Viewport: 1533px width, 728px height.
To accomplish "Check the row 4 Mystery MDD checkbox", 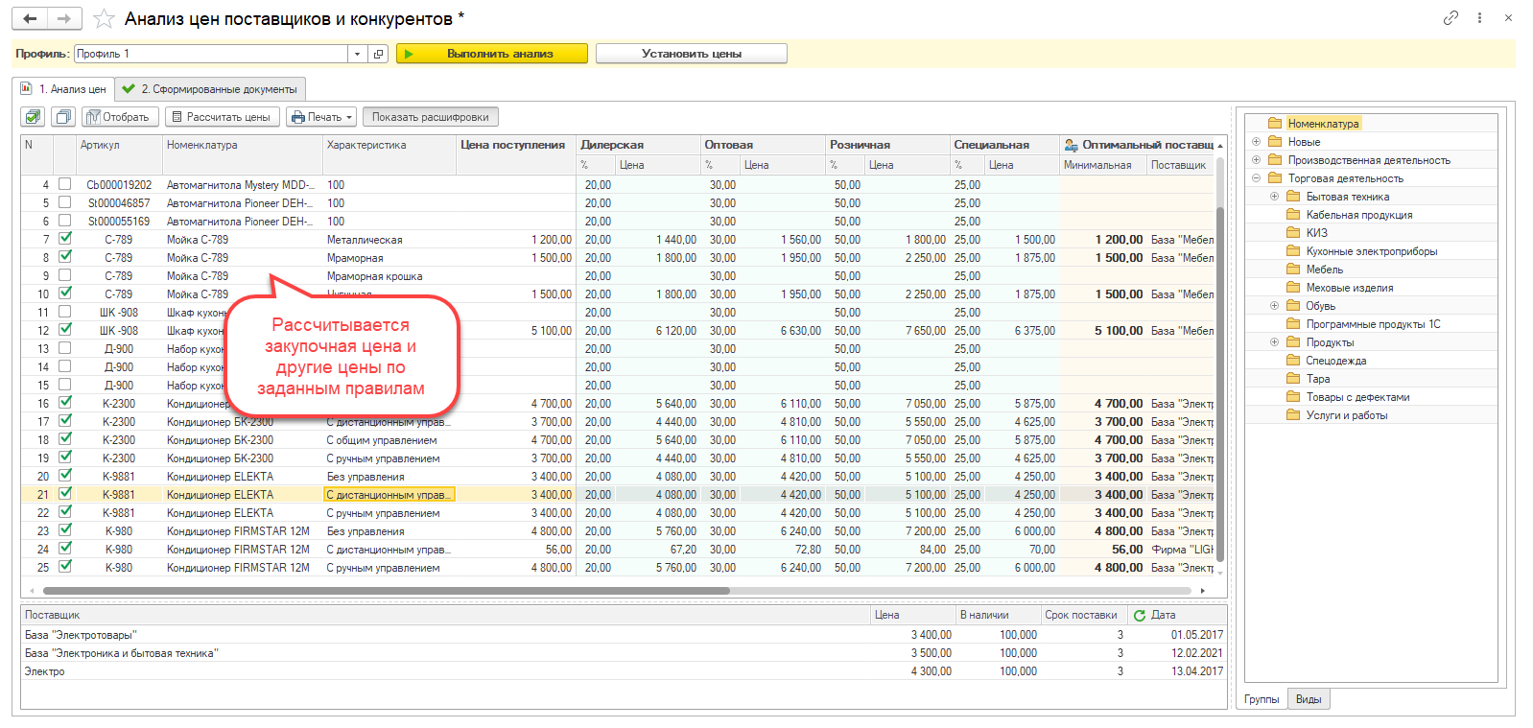I will [x=65, y=184].
